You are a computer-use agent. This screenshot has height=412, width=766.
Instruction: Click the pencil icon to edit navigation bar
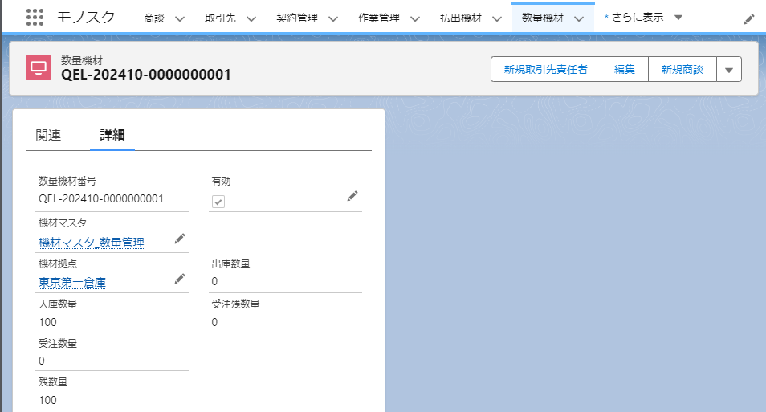[748, 19]
